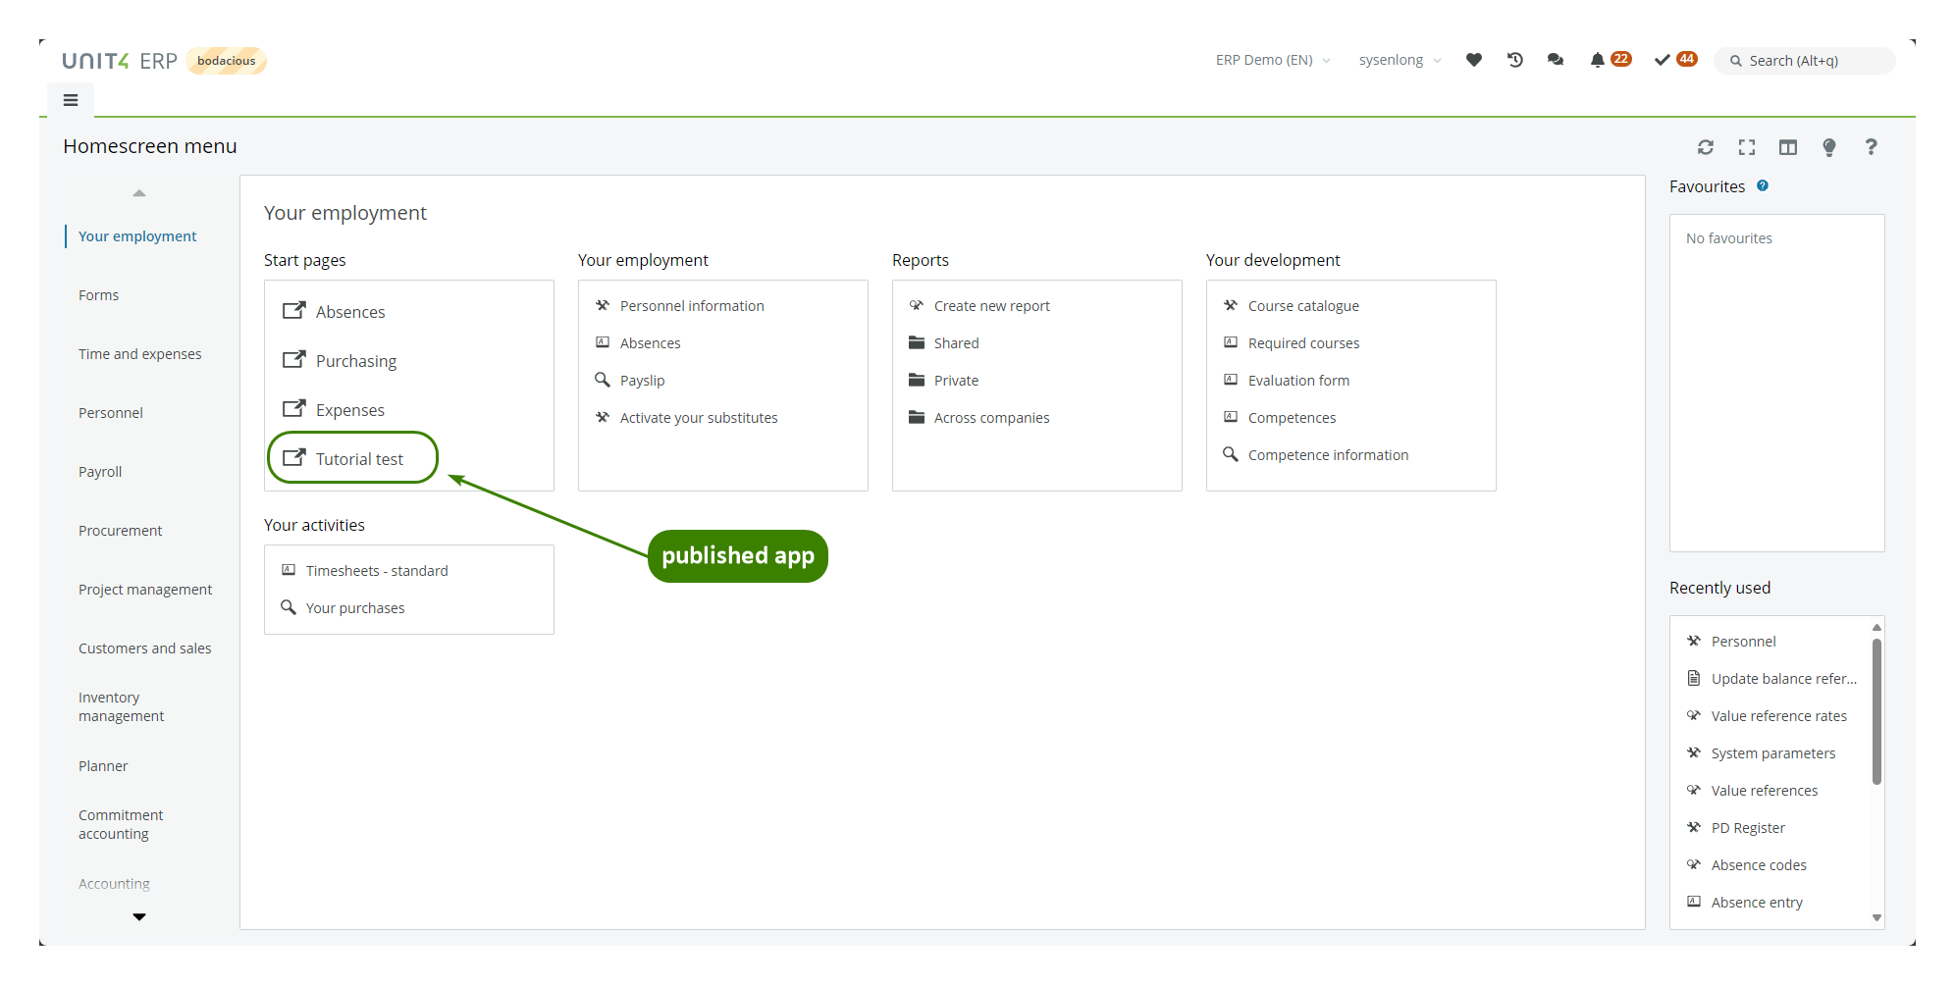Toggle fullscreen mode icon
Screen dimensions: 1955x985
(1747, 147)
